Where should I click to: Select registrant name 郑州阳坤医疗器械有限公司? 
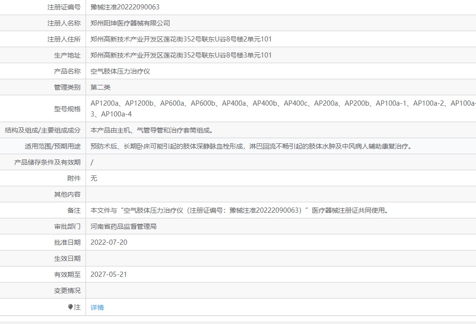[x=130, y=23]
